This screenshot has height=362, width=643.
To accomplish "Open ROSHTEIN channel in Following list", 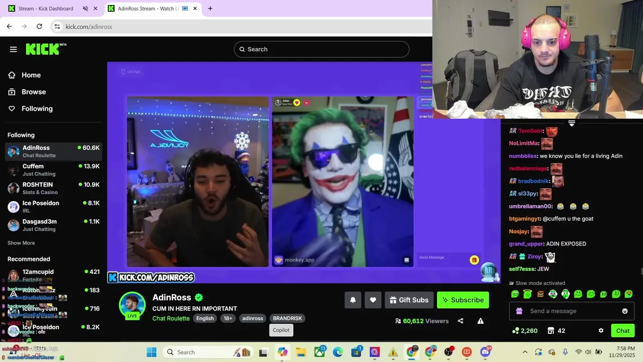I will point(53,188).
